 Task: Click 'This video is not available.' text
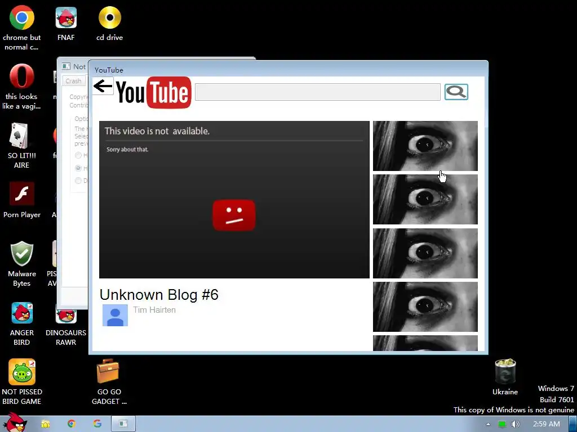click(157, 131)
